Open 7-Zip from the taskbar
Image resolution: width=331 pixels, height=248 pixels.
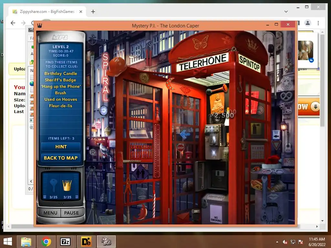(x=65, y=242)
